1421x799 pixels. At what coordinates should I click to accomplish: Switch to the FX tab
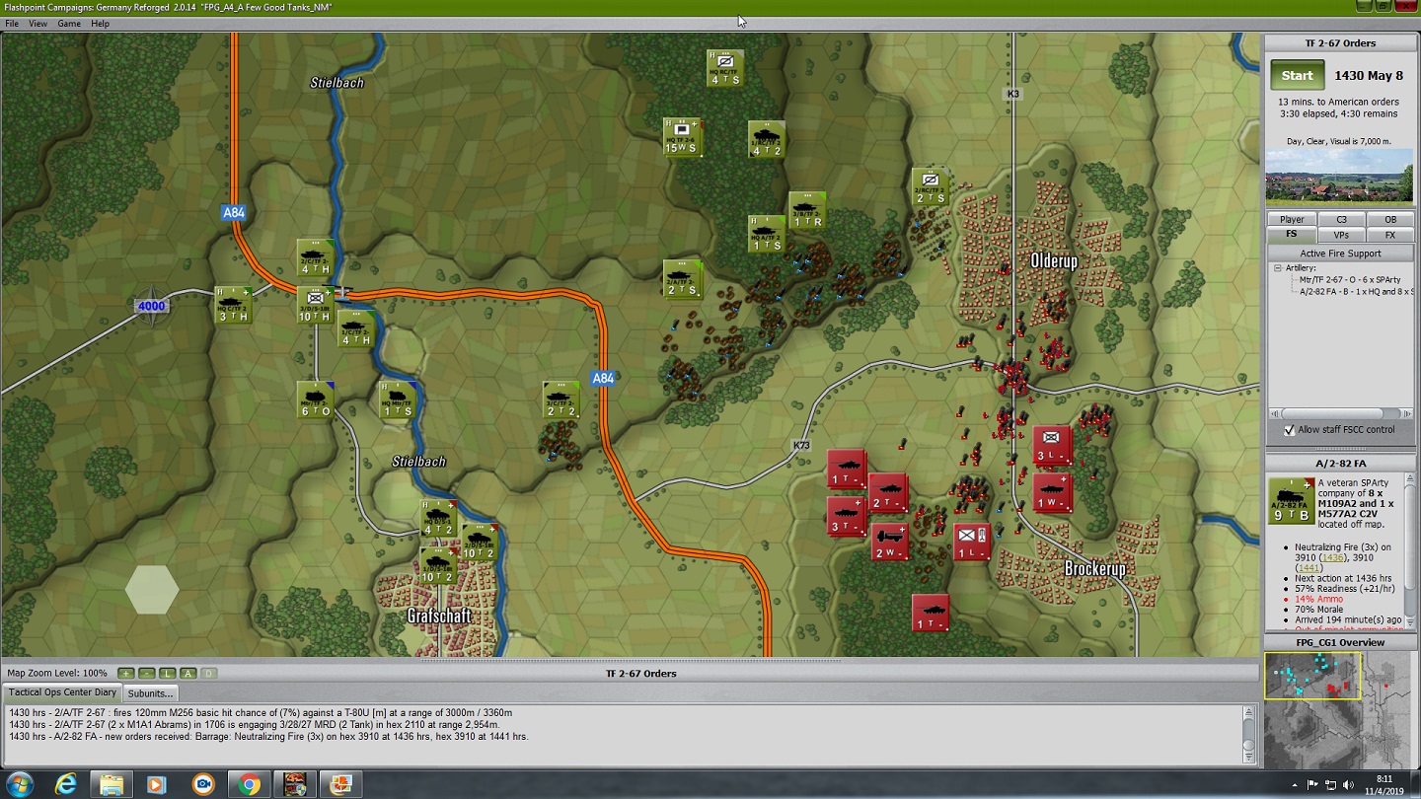pos(1389,235)
